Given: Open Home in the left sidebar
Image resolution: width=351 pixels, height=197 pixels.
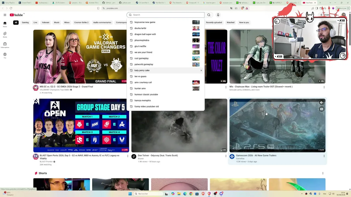Looking at the screenshot, I should (5, 24).
